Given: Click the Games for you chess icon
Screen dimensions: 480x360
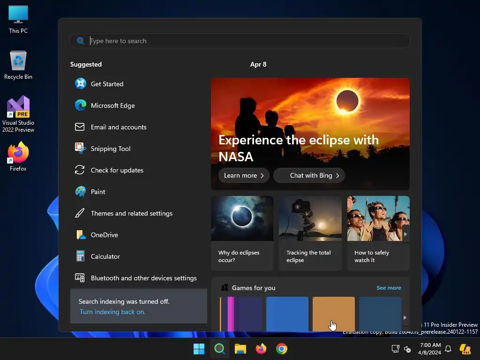Looking at the screenshot, I should [225, 287].
